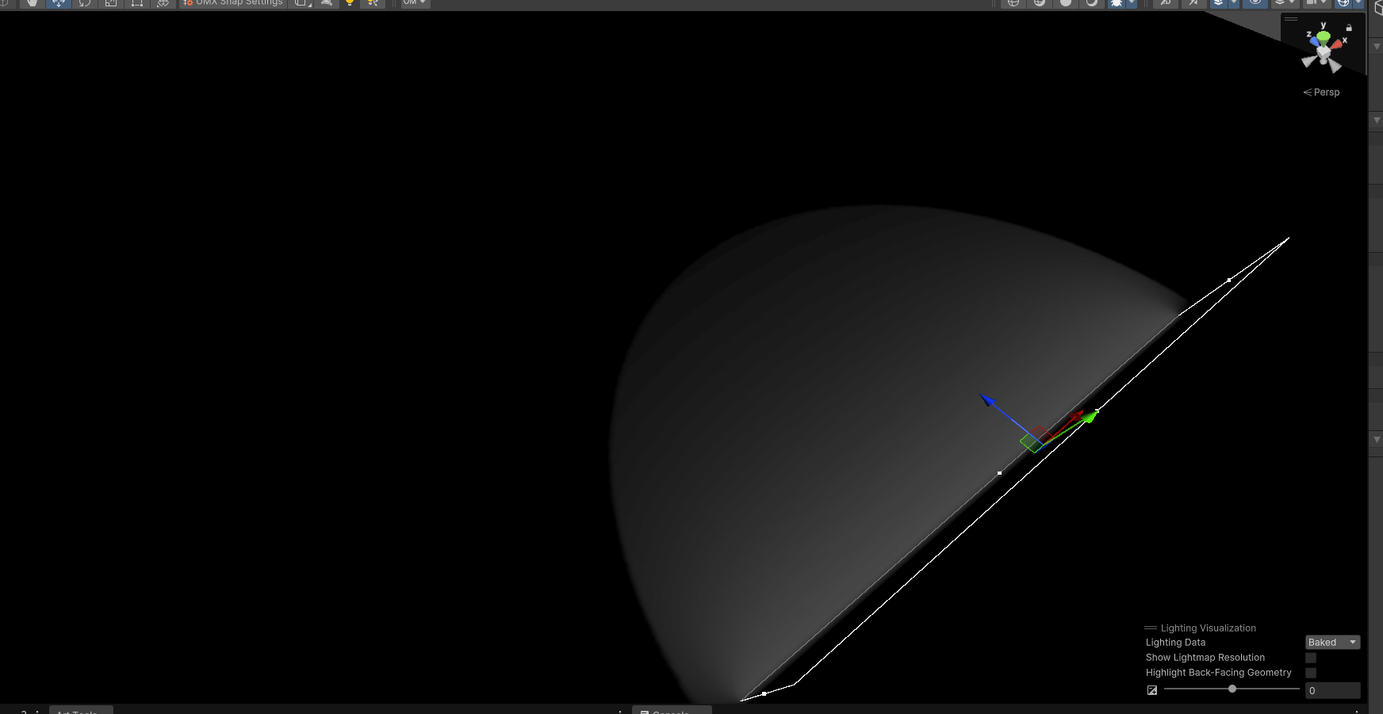
Task: Click the exposure slider in Lighting Visualization
Action: pos(1233,689)
